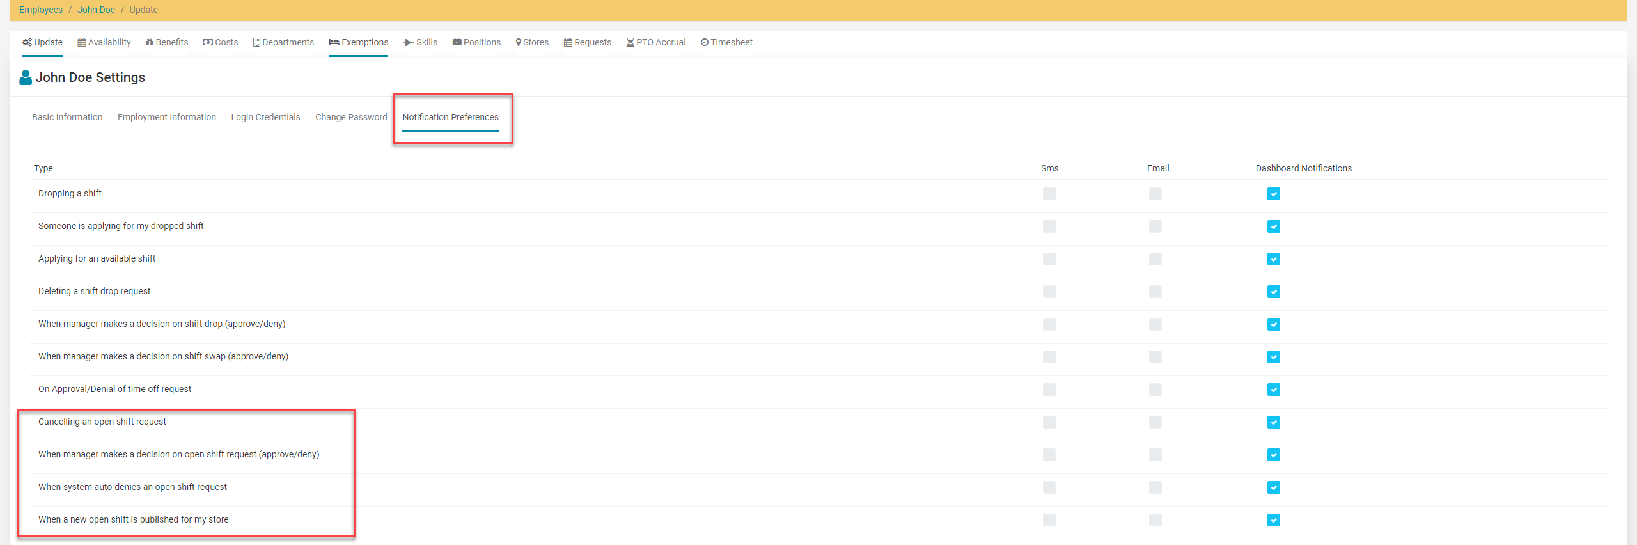Image resolution: width=1637 pixels, height=545 pixels.
Task: Click the 'John Doe Settings' heading
Action: (90, 77)
